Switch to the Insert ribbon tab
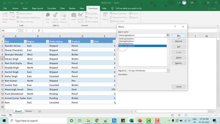The image size is (220, 124). (x=25, y=8)
